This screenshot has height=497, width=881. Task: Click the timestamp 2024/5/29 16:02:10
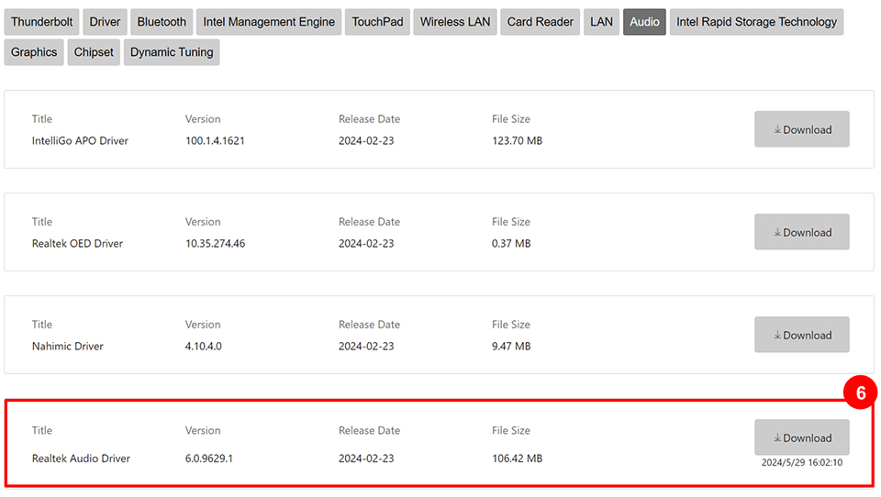(x=802, y=462)
